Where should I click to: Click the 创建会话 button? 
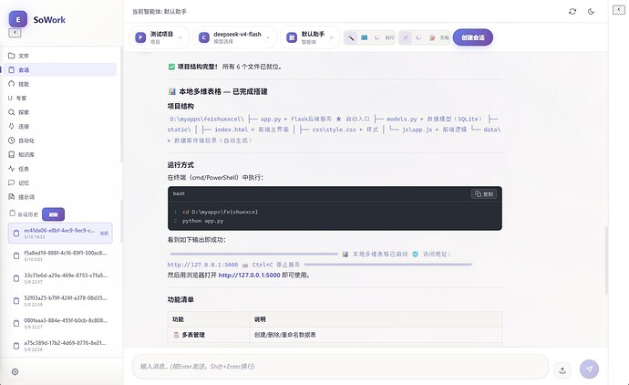tap(473, 37)
